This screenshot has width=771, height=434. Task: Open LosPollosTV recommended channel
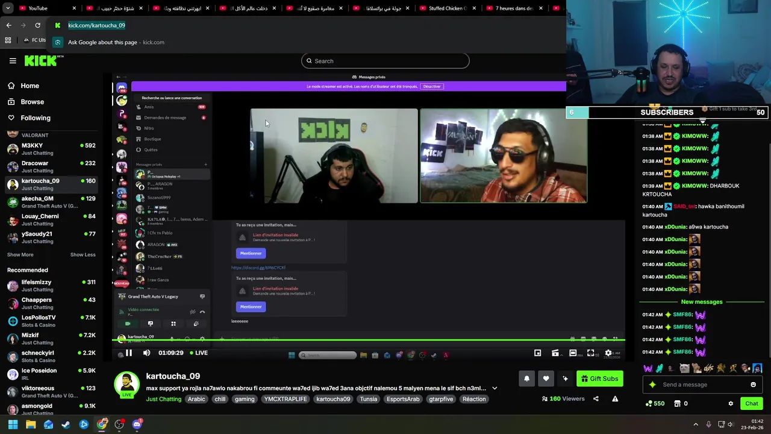tap(51, 321)
